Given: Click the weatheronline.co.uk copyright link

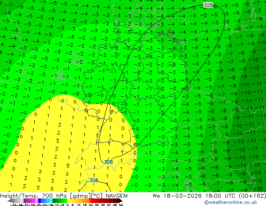Looking at the screenshot, I should tap(231, 202).
